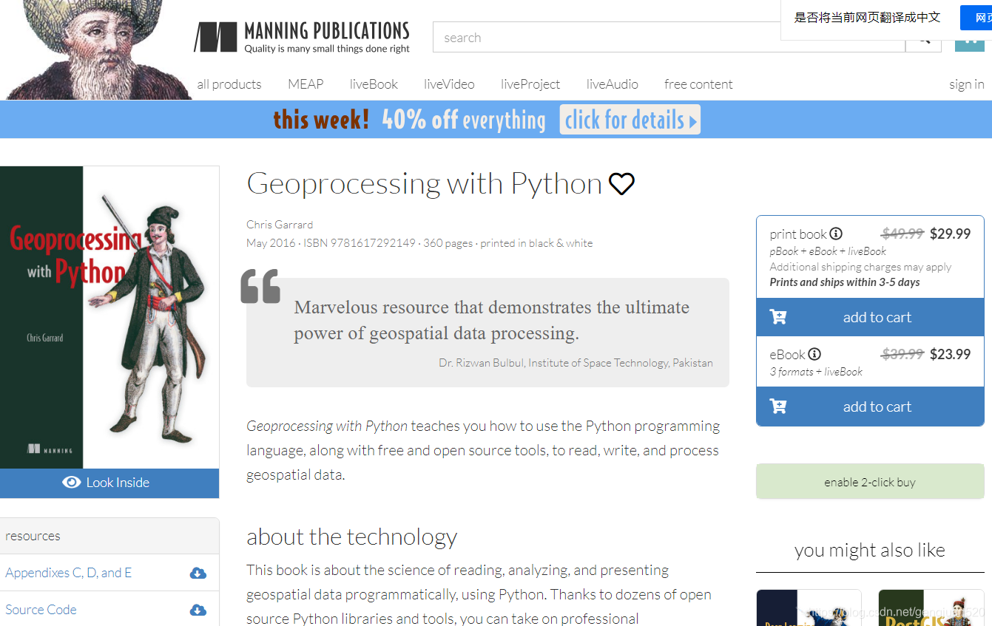The width and height of the screenshot is (992, 626).
Task: Open the Appendixes C, D, and E link
Action: pos(69,573)
